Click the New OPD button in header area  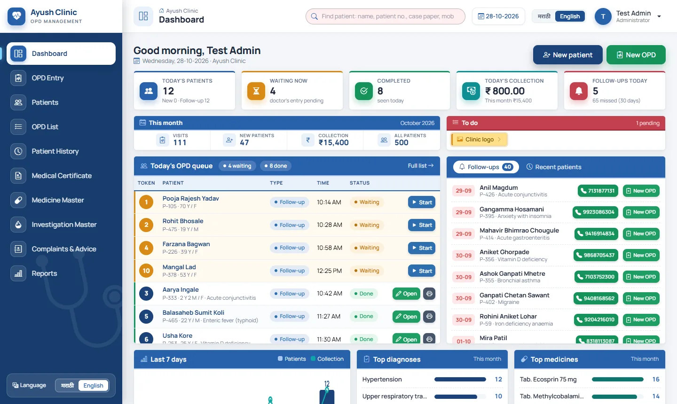click(636, 55)
